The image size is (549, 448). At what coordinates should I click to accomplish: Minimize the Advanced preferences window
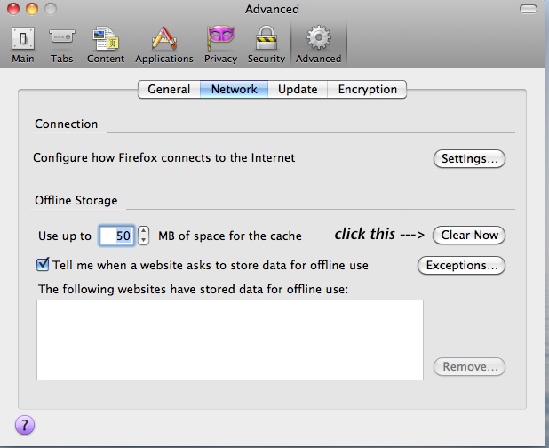32,9
